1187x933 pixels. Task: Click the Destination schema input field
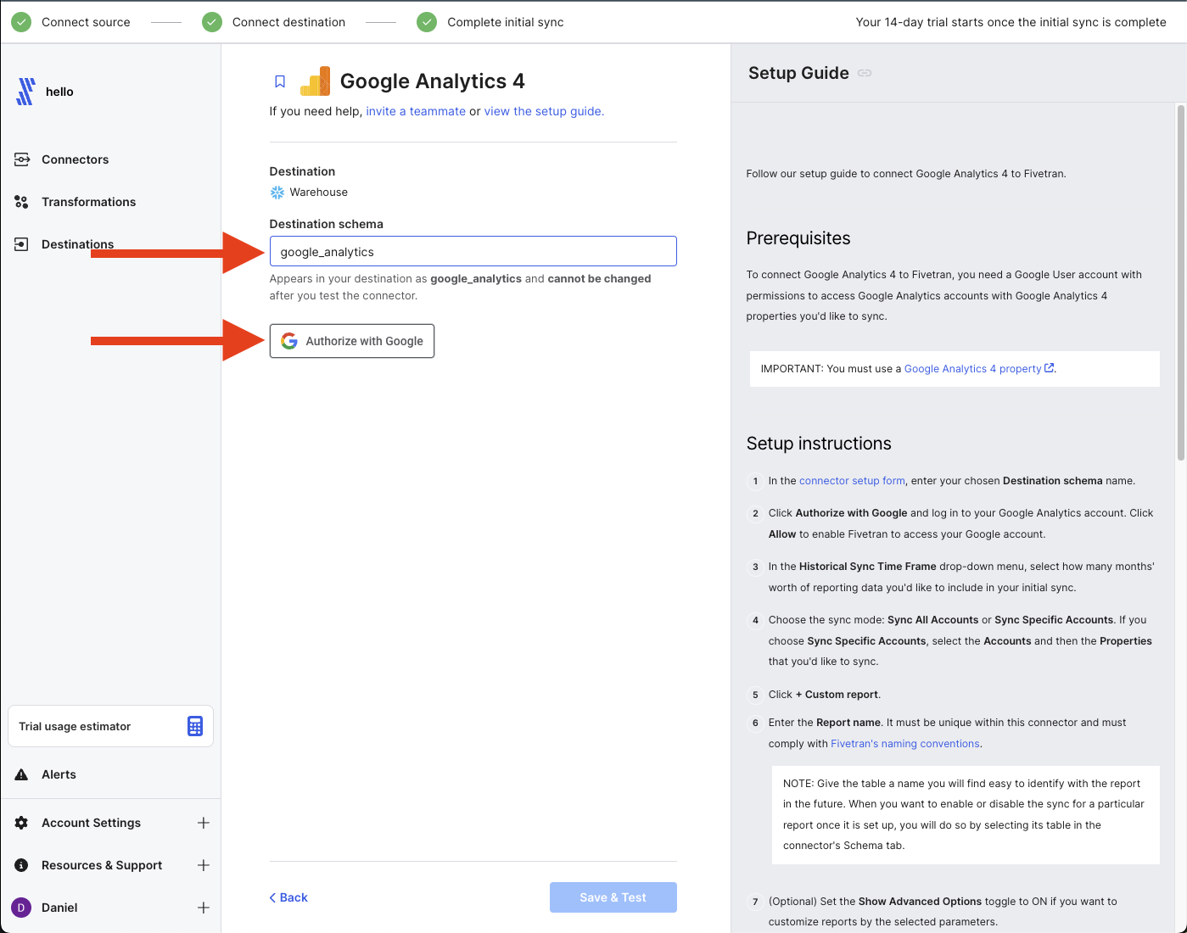click(473, 251)
